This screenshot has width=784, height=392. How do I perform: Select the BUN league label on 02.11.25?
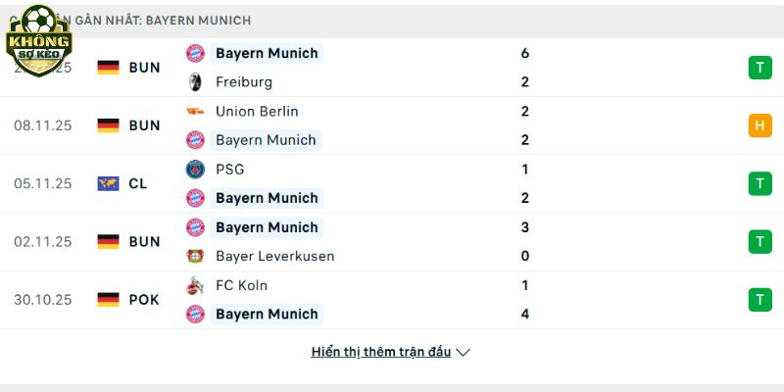tap(144, 242)
